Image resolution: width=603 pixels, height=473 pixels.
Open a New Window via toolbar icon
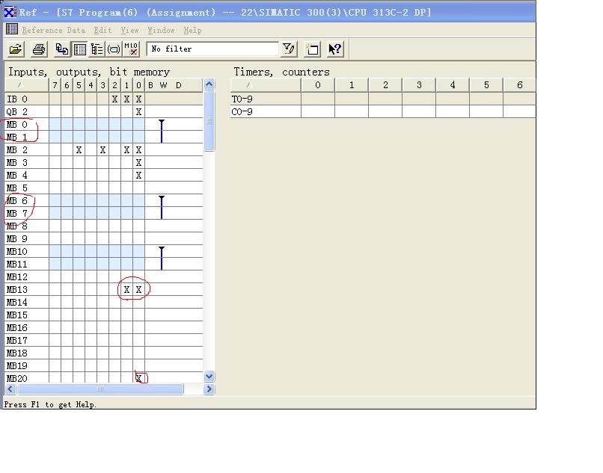click(312, 49)
